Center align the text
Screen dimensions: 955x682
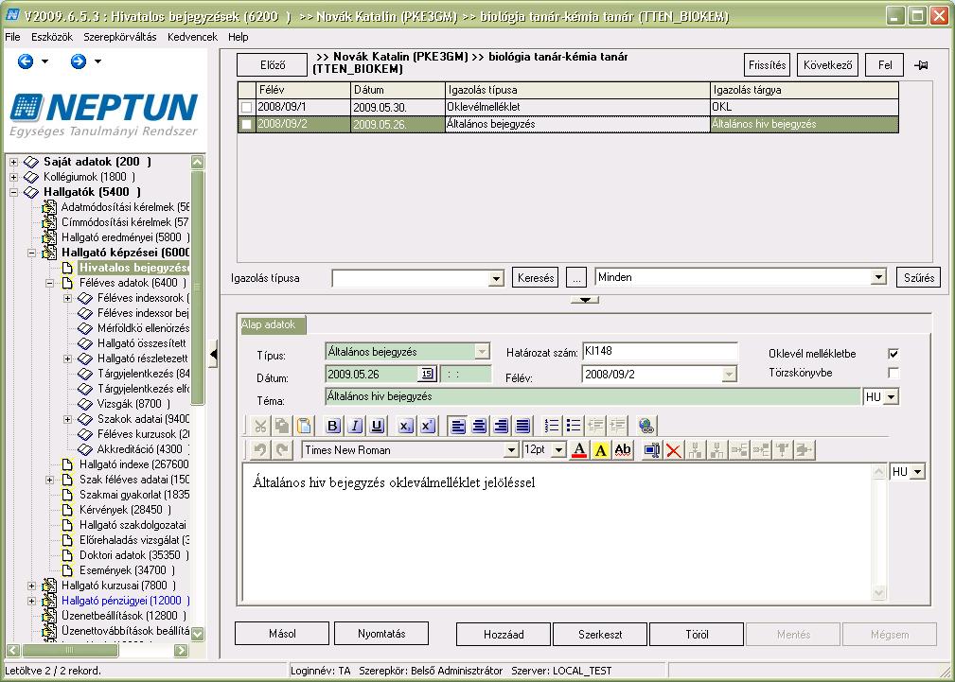click(x=479, y=426)
